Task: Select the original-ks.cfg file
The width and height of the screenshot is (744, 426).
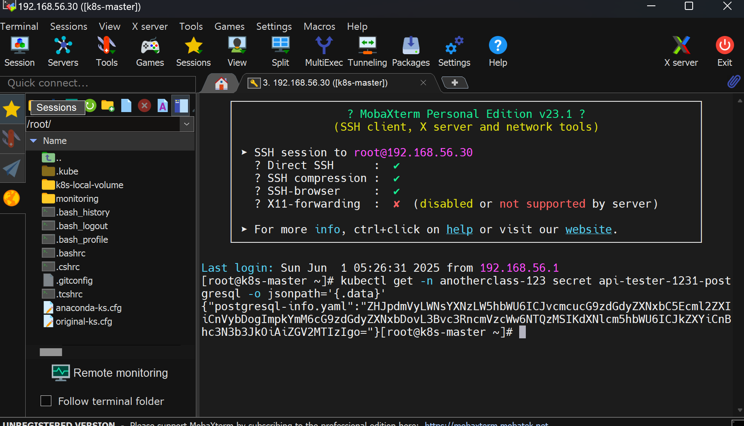Action: (77, 321)
